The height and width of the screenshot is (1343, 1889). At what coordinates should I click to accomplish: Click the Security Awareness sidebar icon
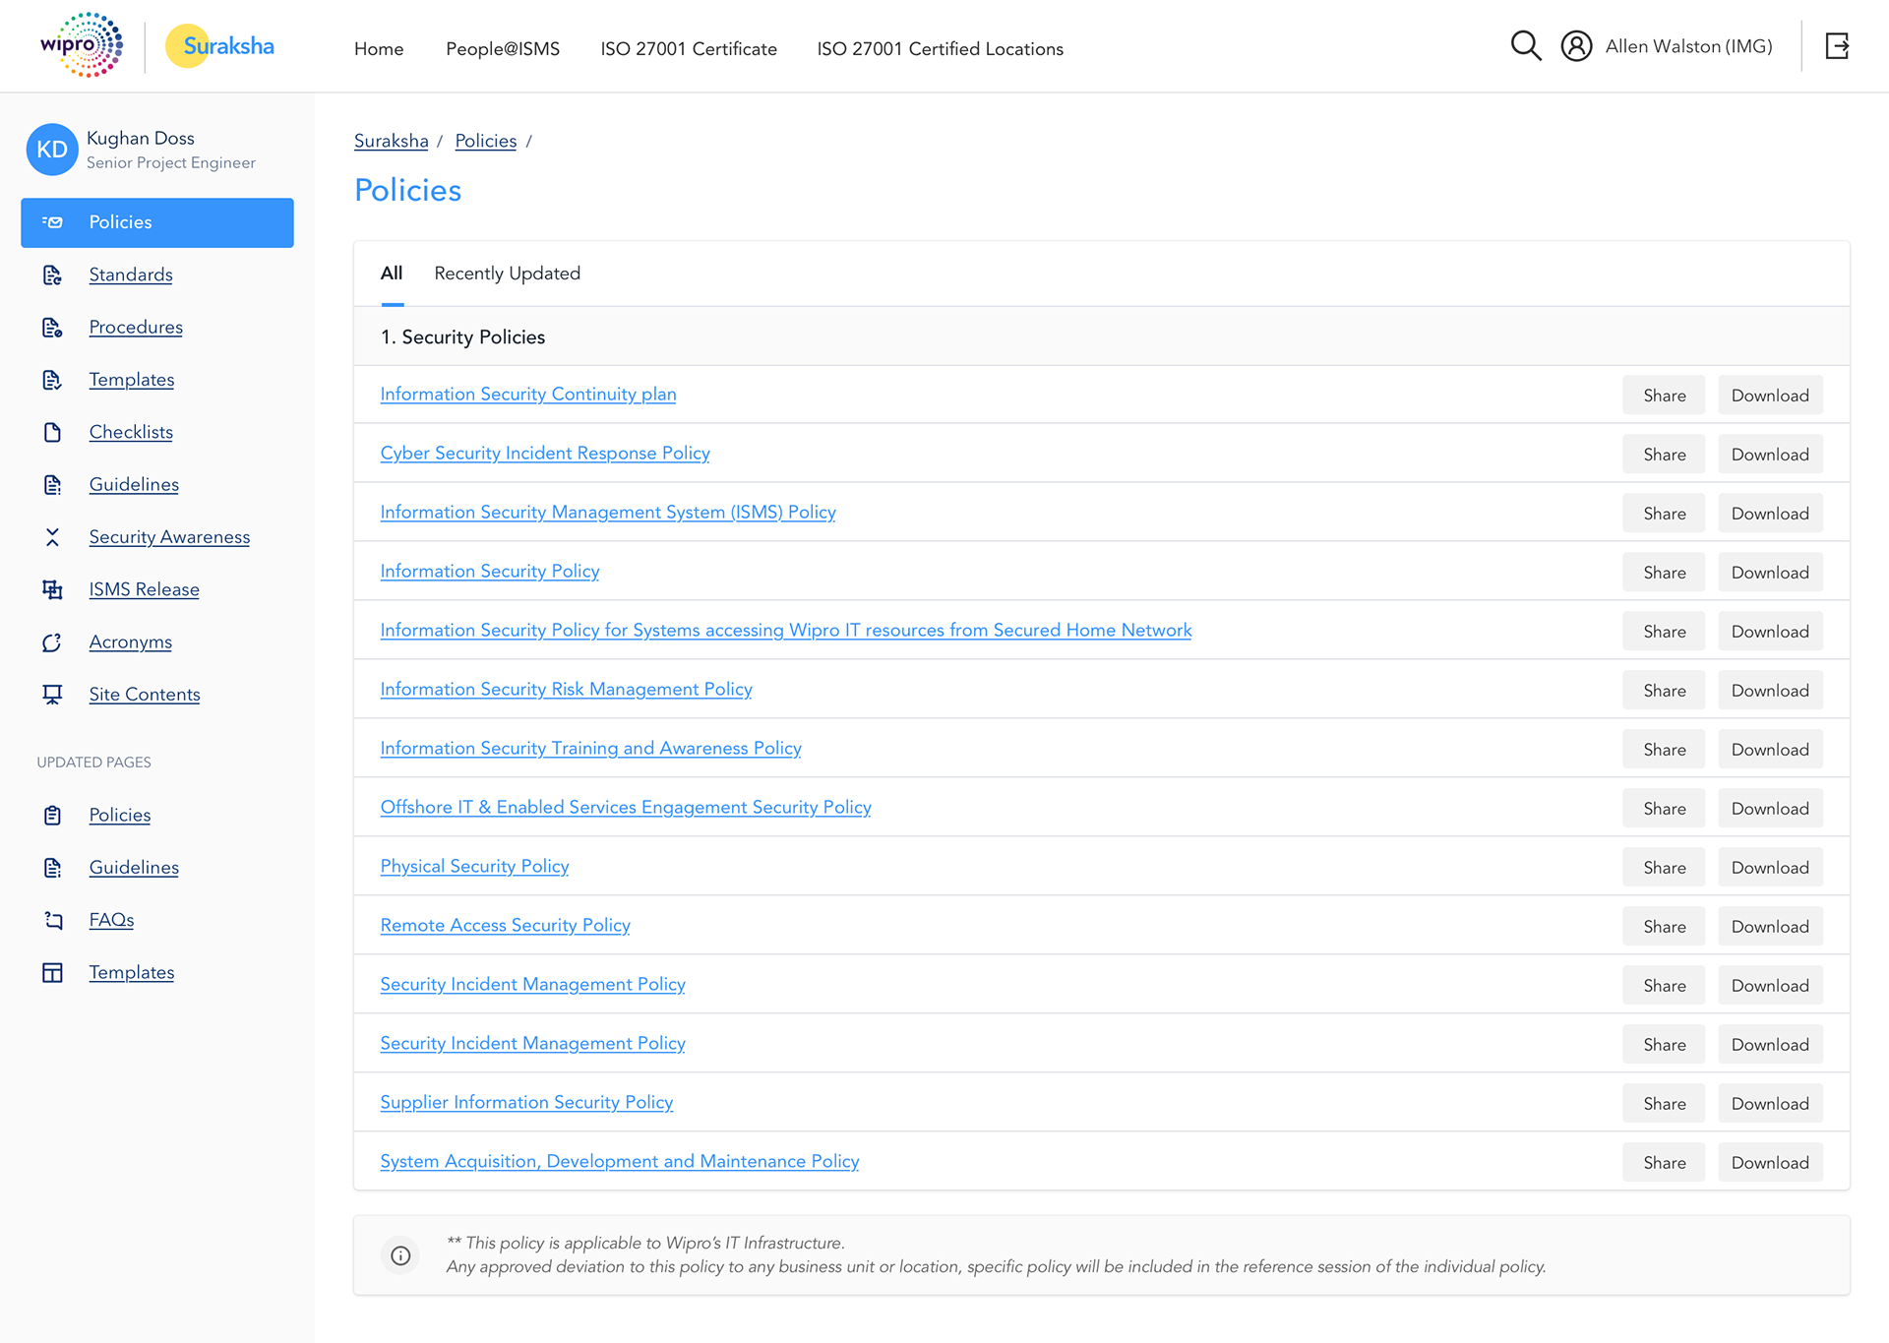pos(52,537)
